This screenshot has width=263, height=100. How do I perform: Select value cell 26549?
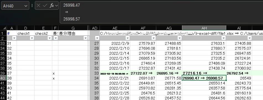[x=239, y=78]
